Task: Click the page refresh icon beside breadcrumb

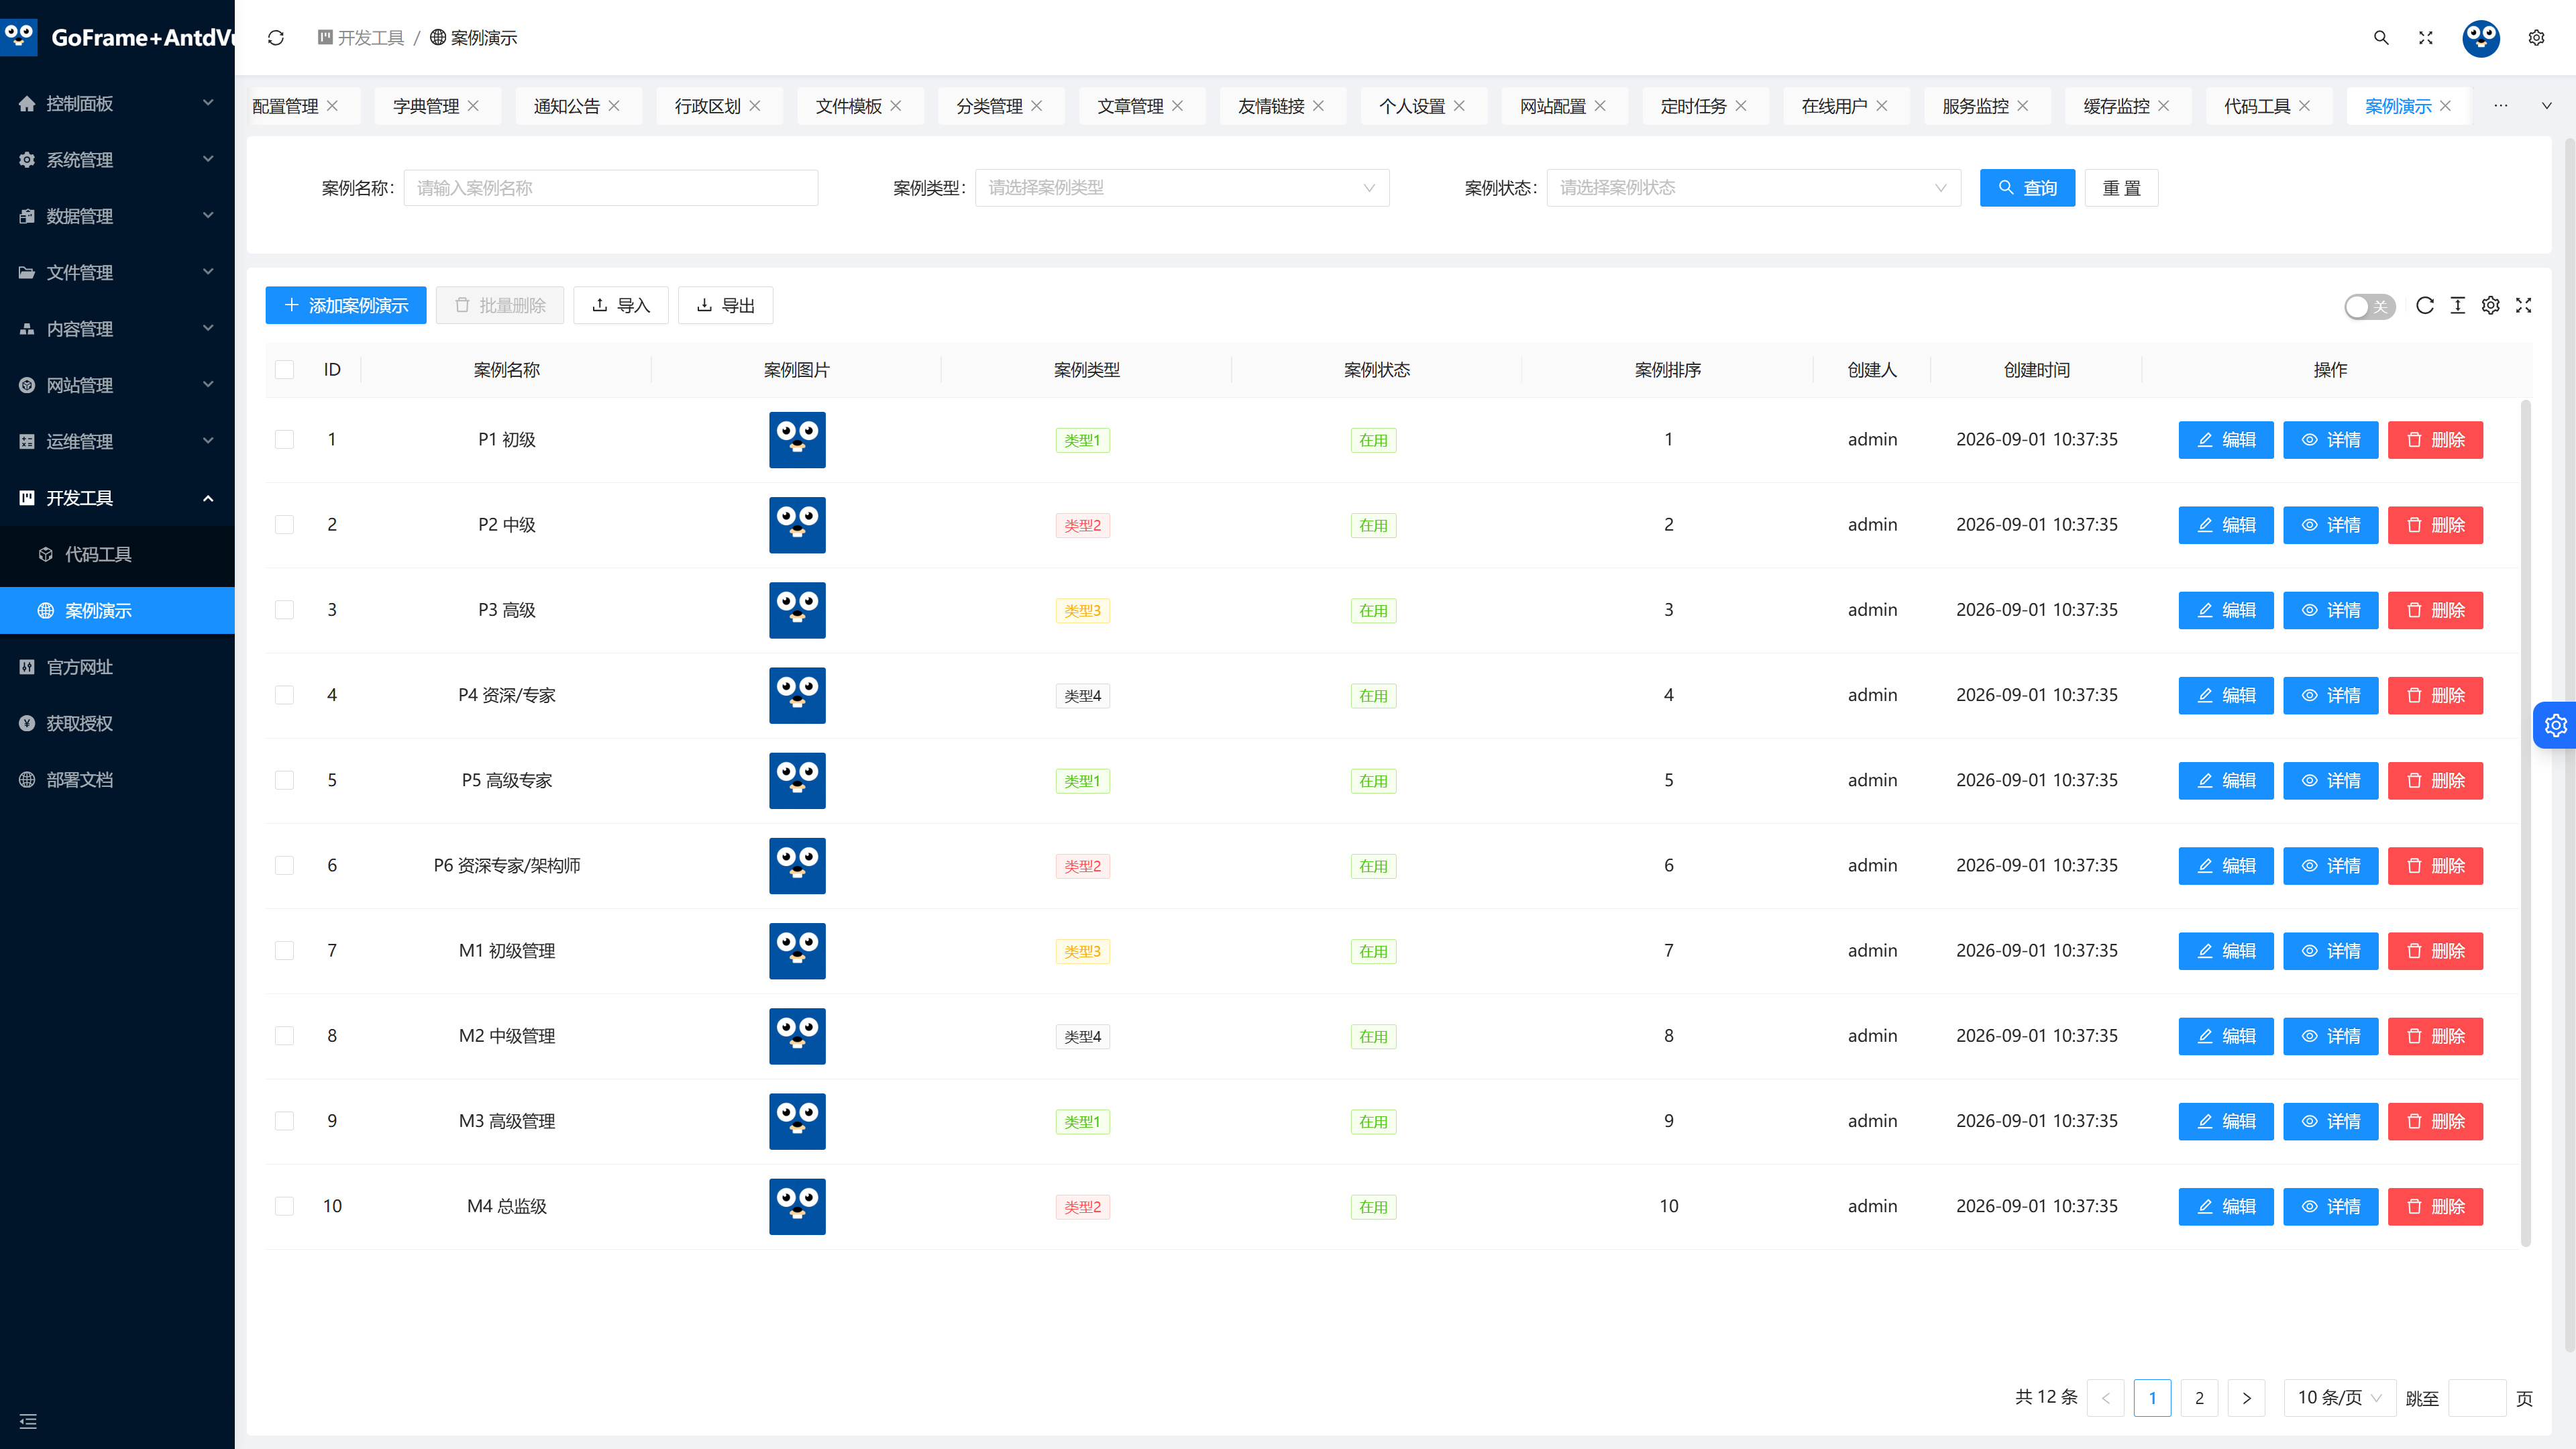Action: [276, 38]
